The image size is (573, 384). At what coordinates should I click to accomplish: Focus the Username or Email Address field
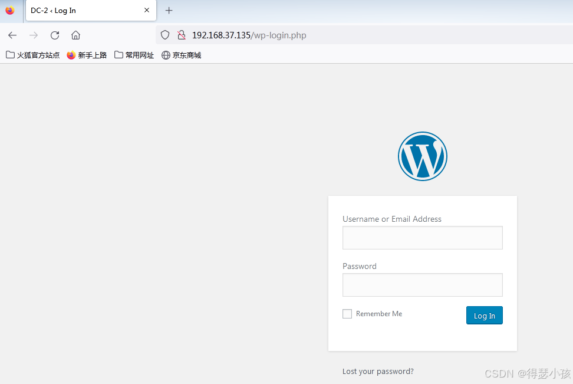tap(423, 238)
